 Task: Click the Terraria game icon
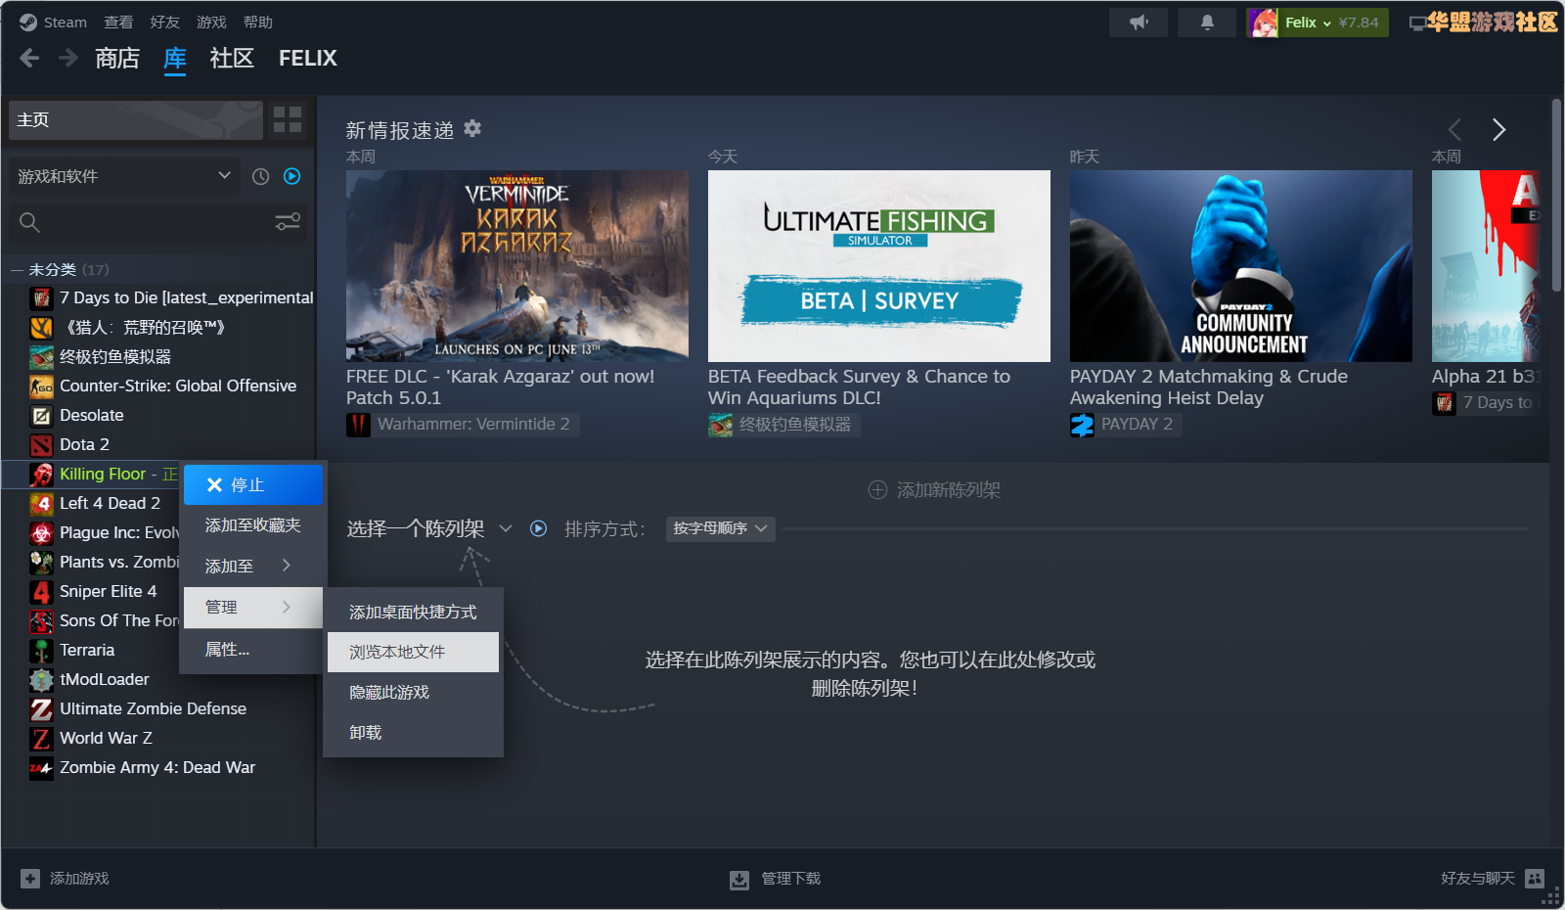pos(41,650)
